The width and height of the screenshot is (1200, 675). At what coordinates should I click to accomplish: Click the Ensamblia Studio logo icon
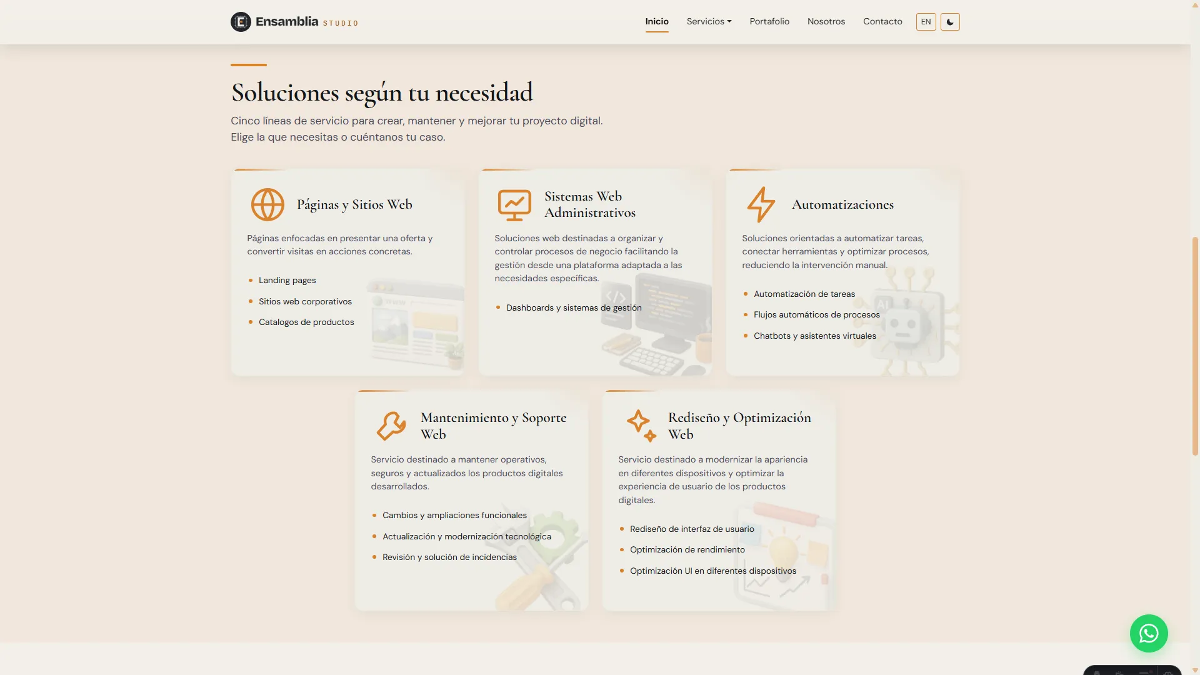(x=241, y=22)
